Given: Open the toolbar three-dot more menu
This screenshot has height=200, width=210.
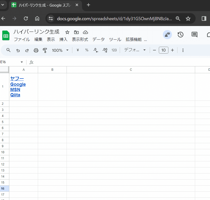Looking at the screenshot, I should 183,50.
